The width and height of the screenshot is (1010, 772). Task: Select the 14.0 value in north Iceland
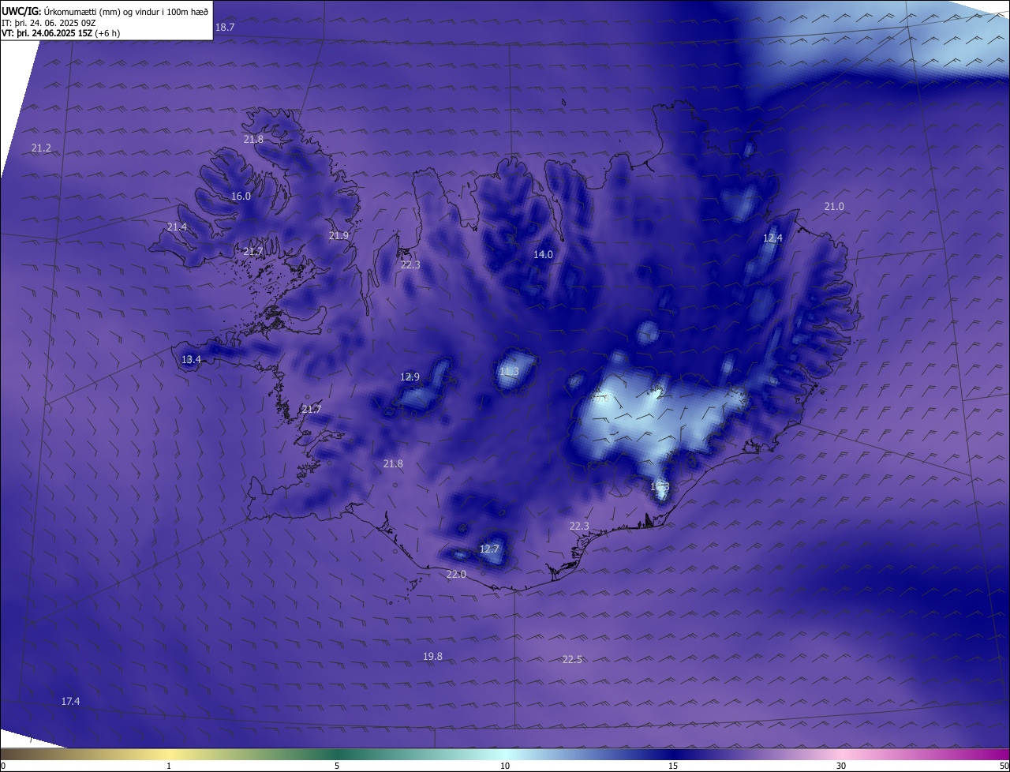[543, 254]
